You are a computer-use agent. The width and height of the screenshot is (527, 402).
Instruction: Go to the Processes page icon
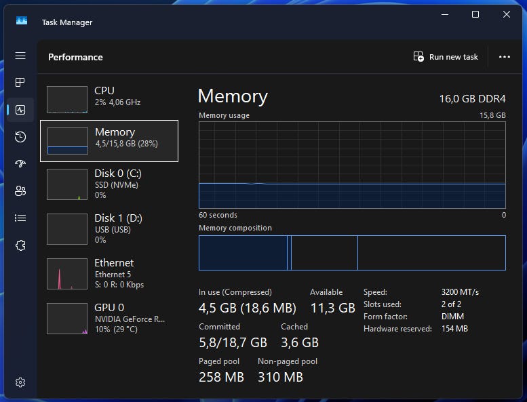(x=20, y=82)
